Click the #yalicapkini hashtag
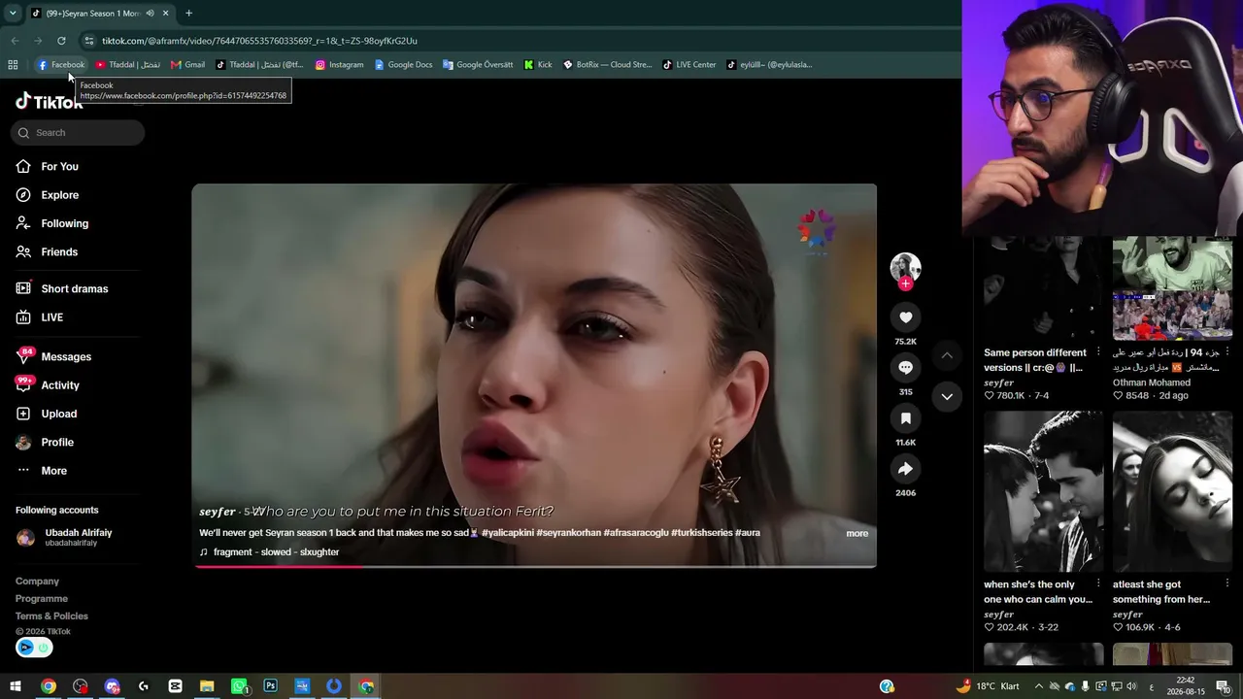 point(508,533)
